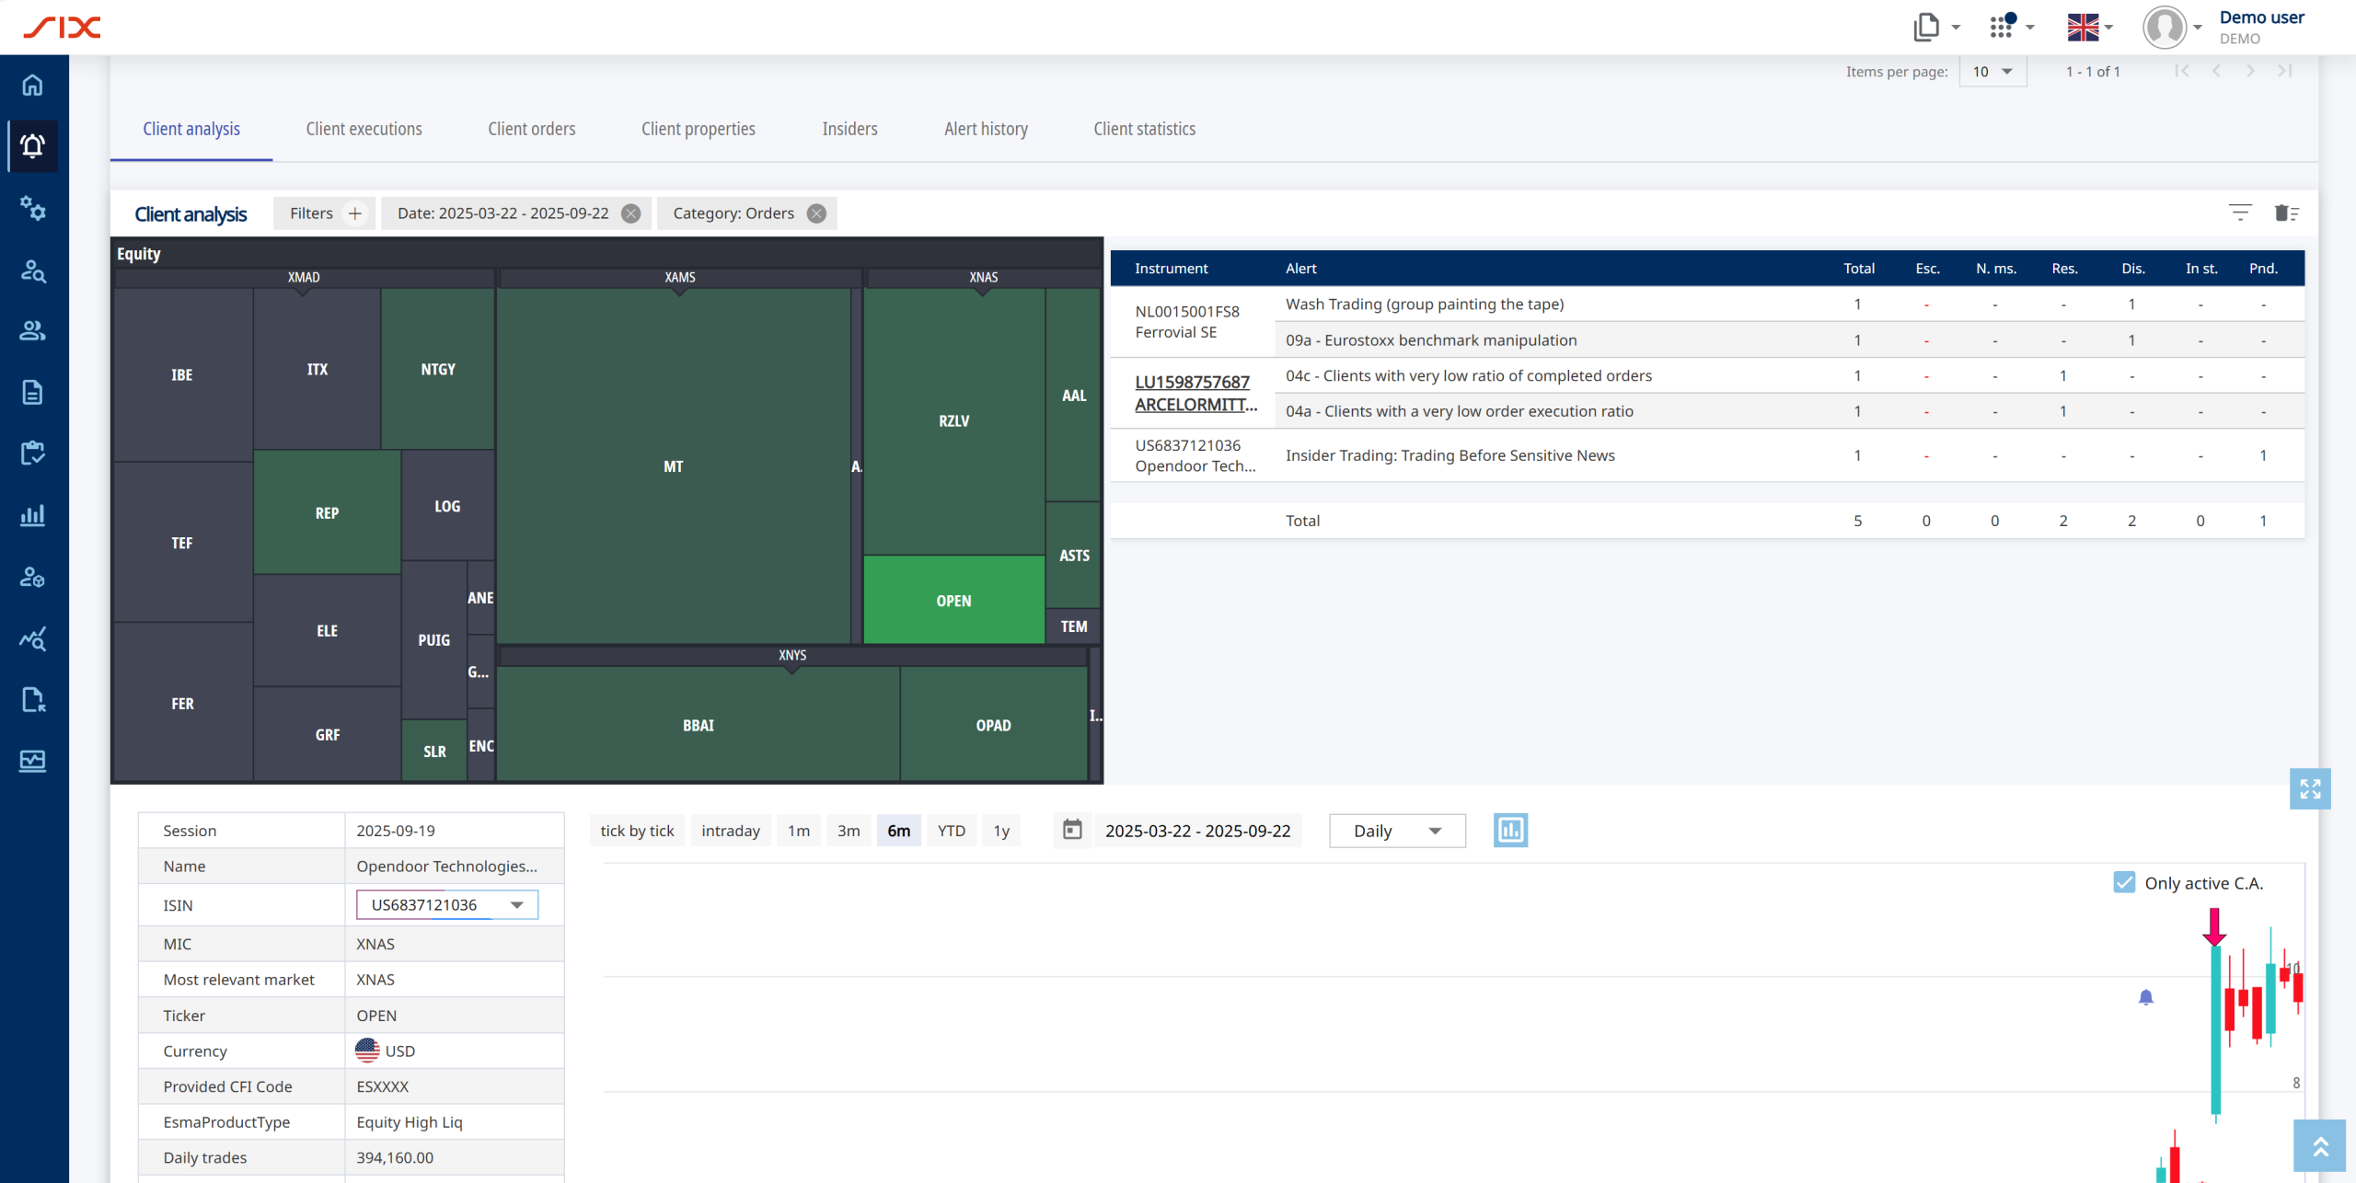Screen dimensions: 2356x1183
Task: Click the home icon in sidebar
Action: coord(33,85)
